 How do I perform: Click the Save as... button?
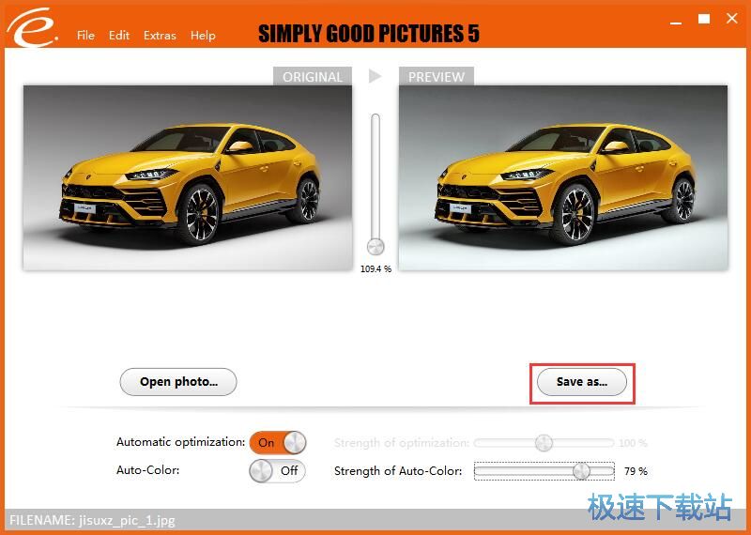[x=582, y=382]
